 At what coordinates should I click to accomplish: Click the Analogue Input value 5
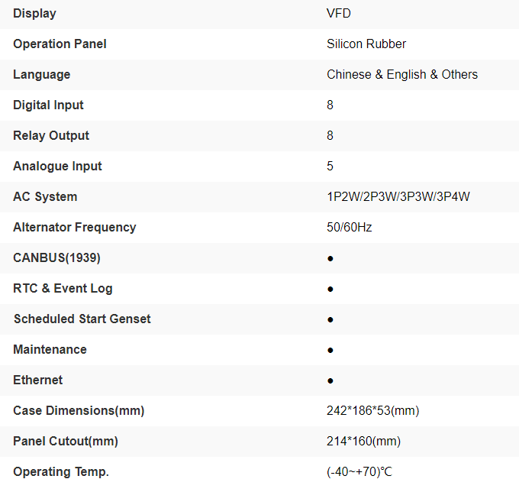330,166
